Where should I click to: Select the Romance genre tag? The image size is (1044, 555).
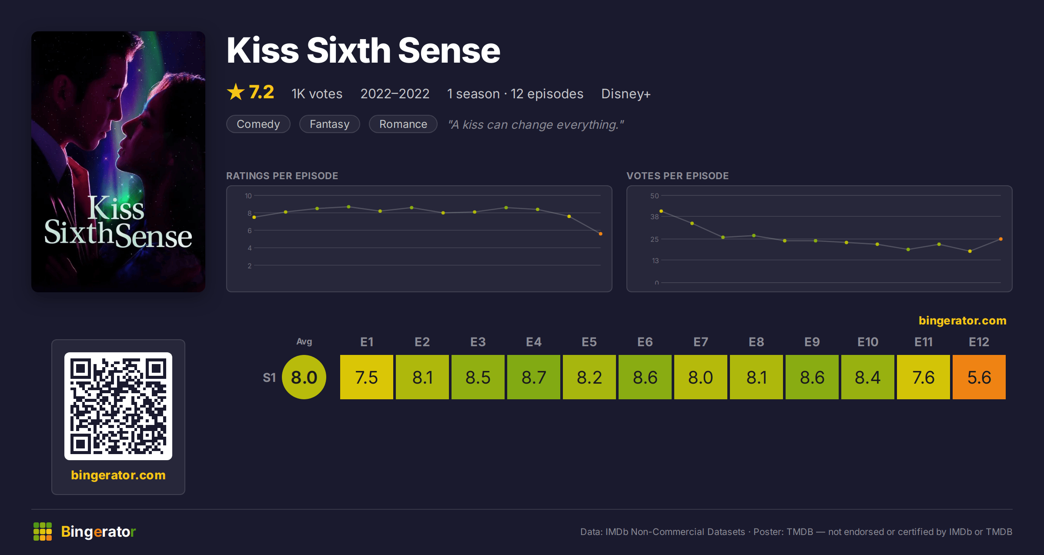(403, 124)
